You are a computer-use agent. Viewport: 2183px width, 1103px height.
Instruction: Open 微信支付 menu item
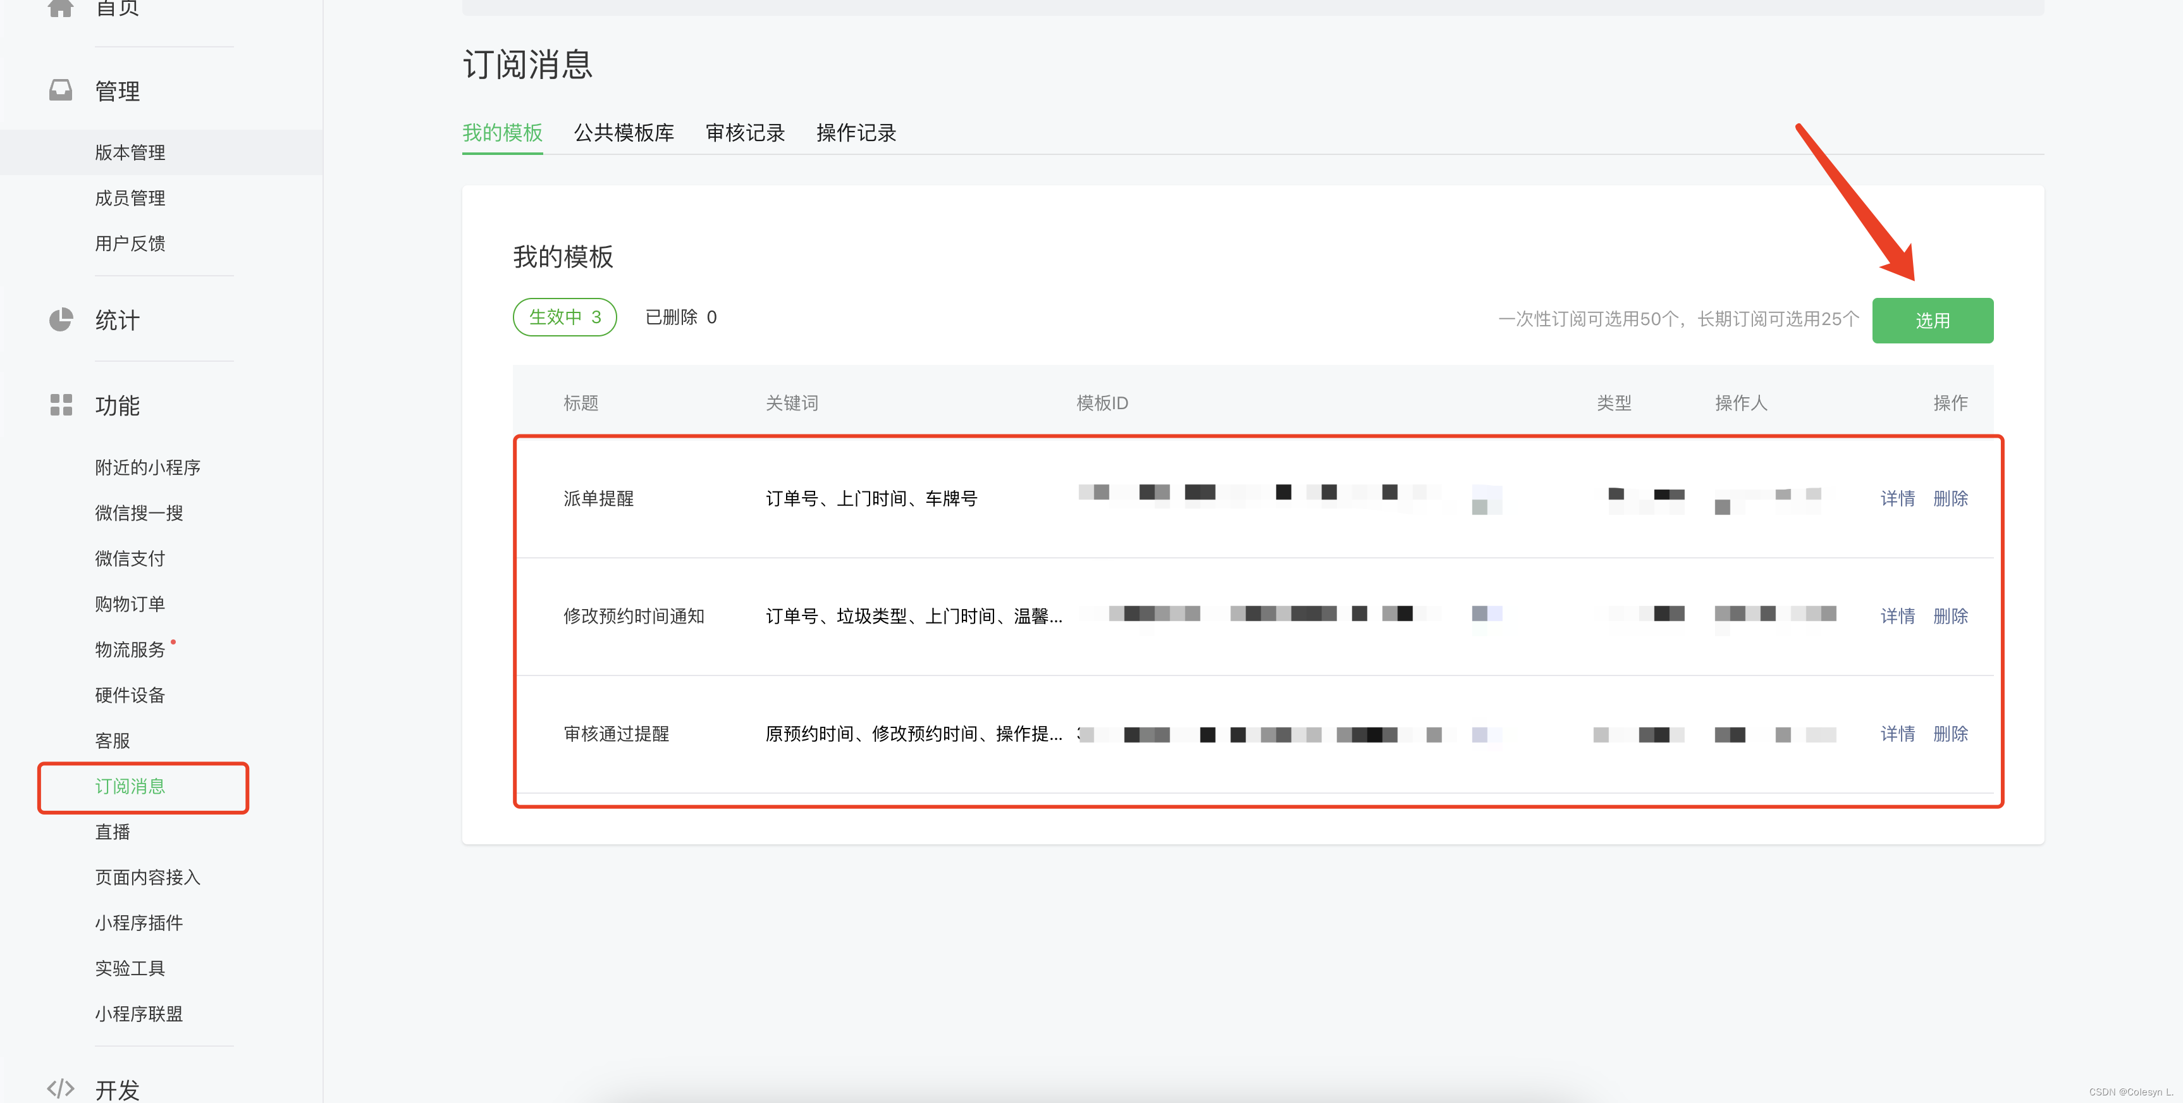click(130, 558)
